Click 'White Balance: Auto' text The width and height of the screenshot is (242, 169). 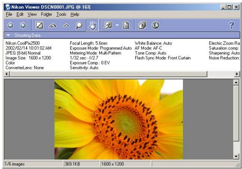[x=153, y=43]
